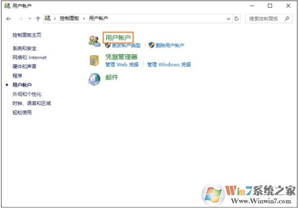Open 硬件和声音 category
Screen dimensions: 299x208
click(24, 66)
